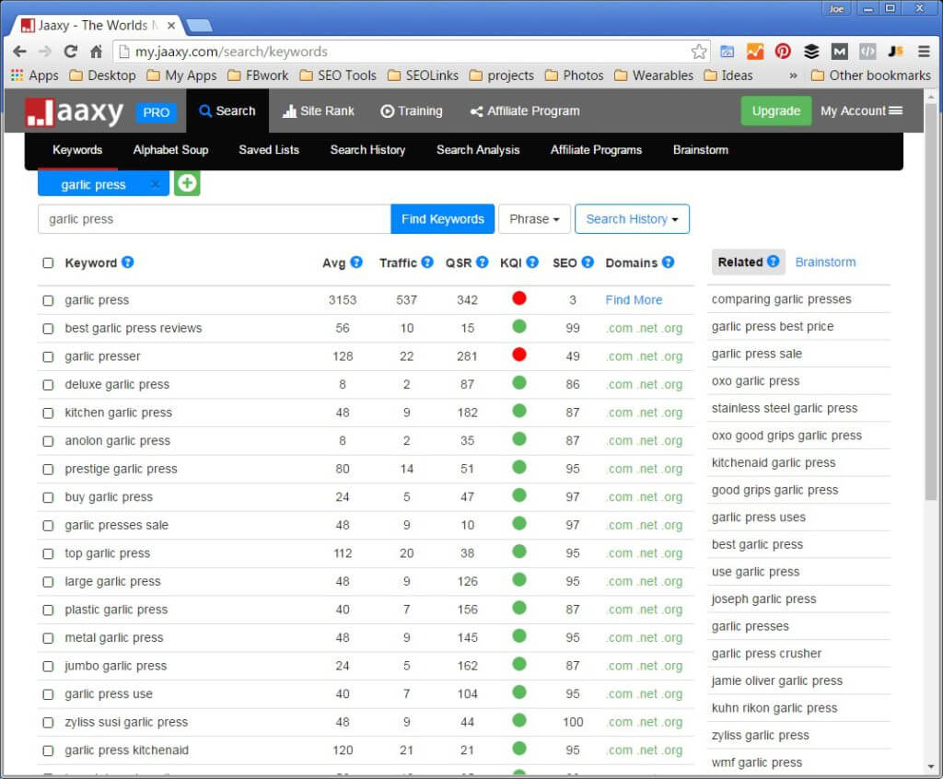The height and width of the screenshot is (779, 943).
Task: Check anolon garlic press checkbox
Action: pos(48,442)
